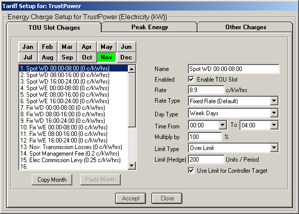Toggle the Enable TOU Slot checkbox

coord(191,80)
